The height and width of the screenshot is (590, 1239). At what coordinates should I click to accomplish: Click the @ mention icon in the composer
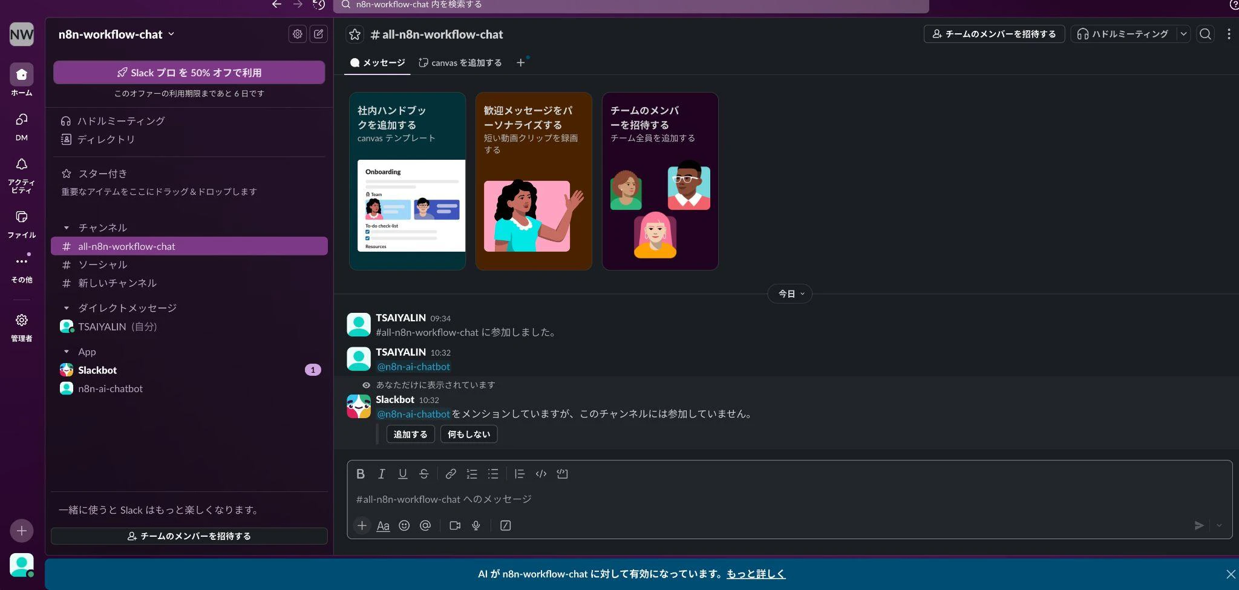tap(425, 526)
